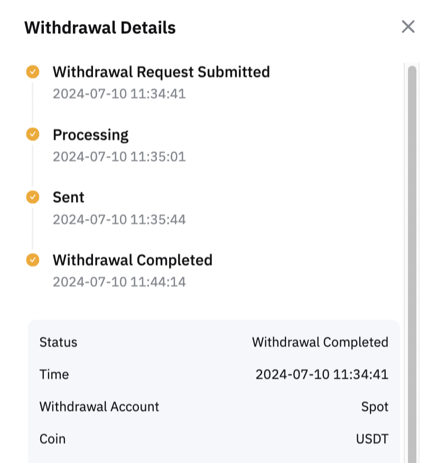Close the Withdrawal Details dialog
Screen dimensions: 446x463
pyautogui.click(x=408, y=27)
